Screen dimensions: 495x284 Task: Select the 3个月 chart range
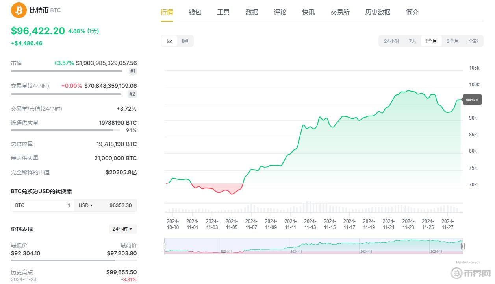[452, 41]
